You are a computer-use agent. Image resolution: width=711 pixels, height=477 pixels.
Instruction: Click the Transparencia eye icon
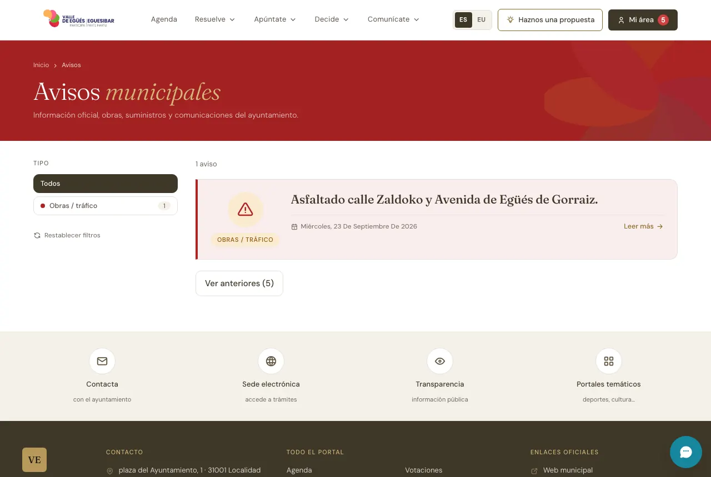click(x=440, y=362)
